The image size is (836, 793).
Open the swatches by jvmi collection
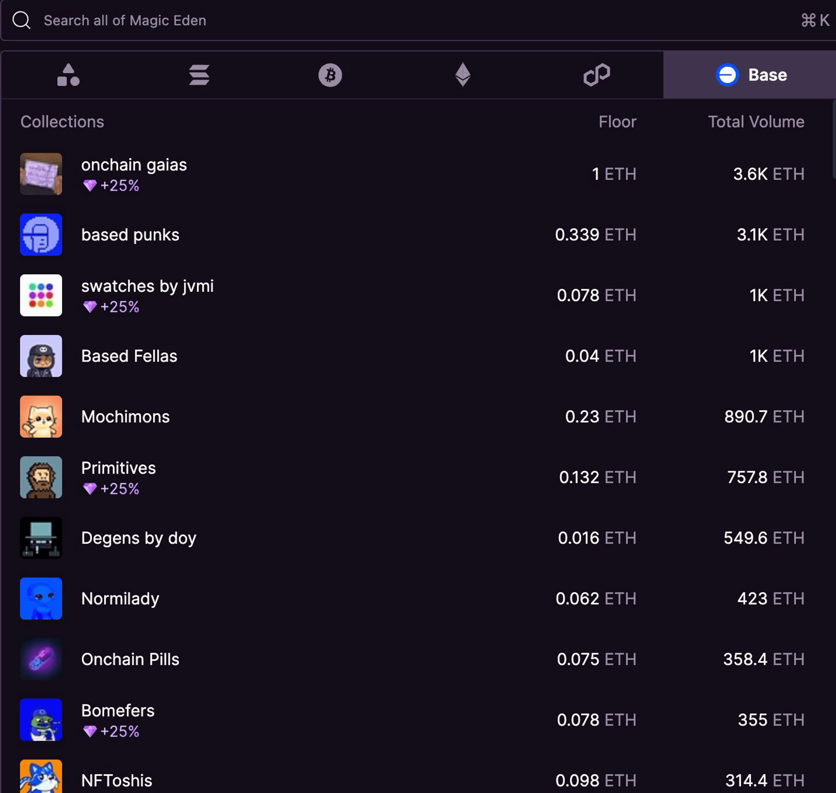tap(147, 286)
